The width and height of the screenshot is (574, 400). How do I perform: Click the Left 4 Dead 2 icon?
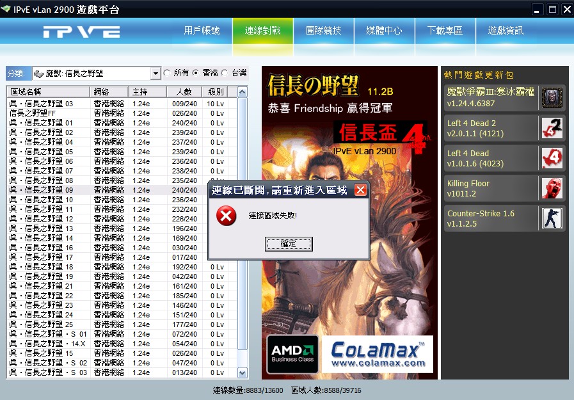(552, 128)
